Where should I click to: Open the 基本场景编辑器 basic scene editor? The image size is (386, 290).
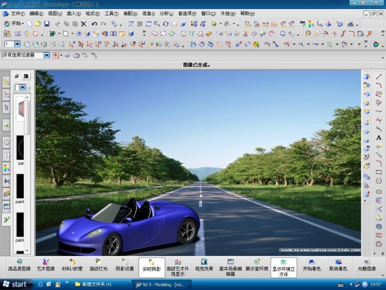[x=230, y=268]
